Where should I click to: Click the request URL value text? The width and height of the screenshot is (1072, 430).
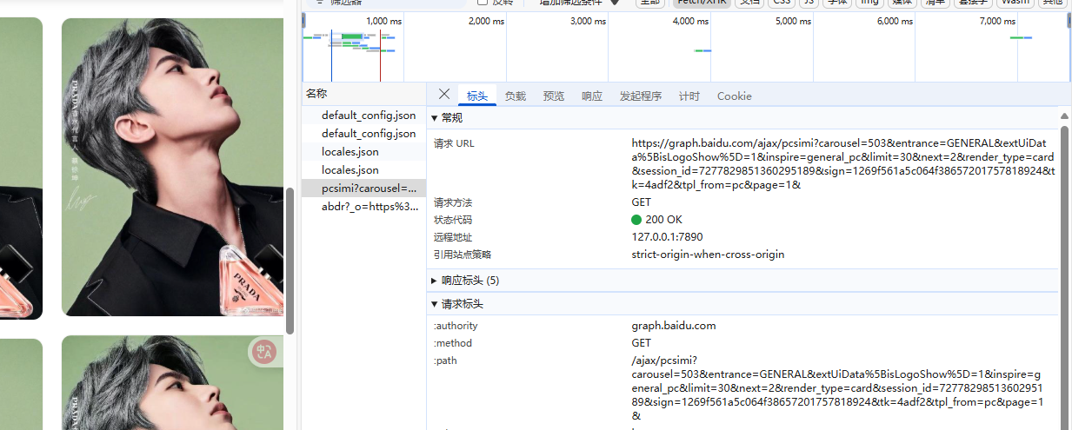pyautogui.click(x=843, y=164)
